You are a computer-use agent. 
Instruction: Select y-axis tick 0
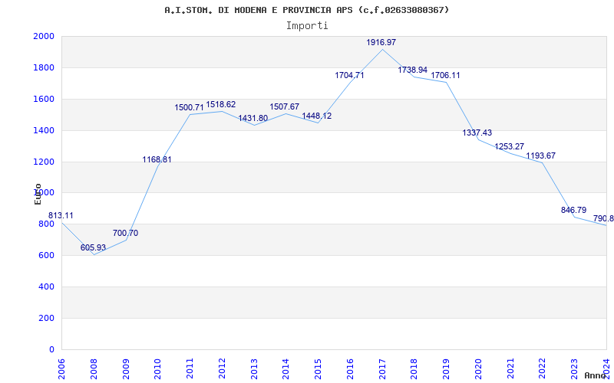point(51,350)
